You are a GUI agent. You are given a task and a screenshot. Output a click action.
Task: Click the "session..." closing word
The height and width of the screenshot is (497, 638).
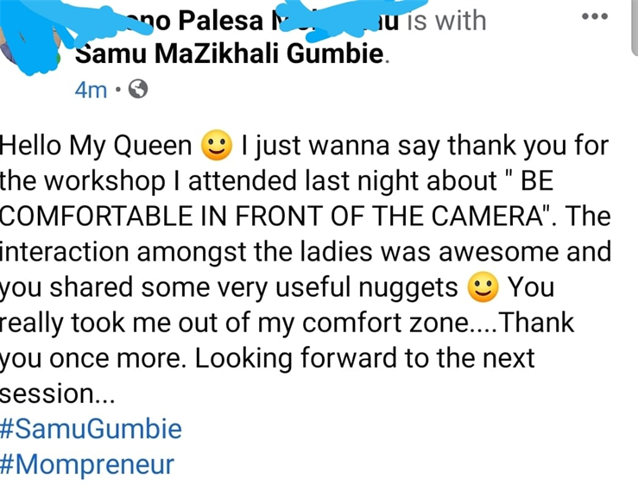[57, 394]
